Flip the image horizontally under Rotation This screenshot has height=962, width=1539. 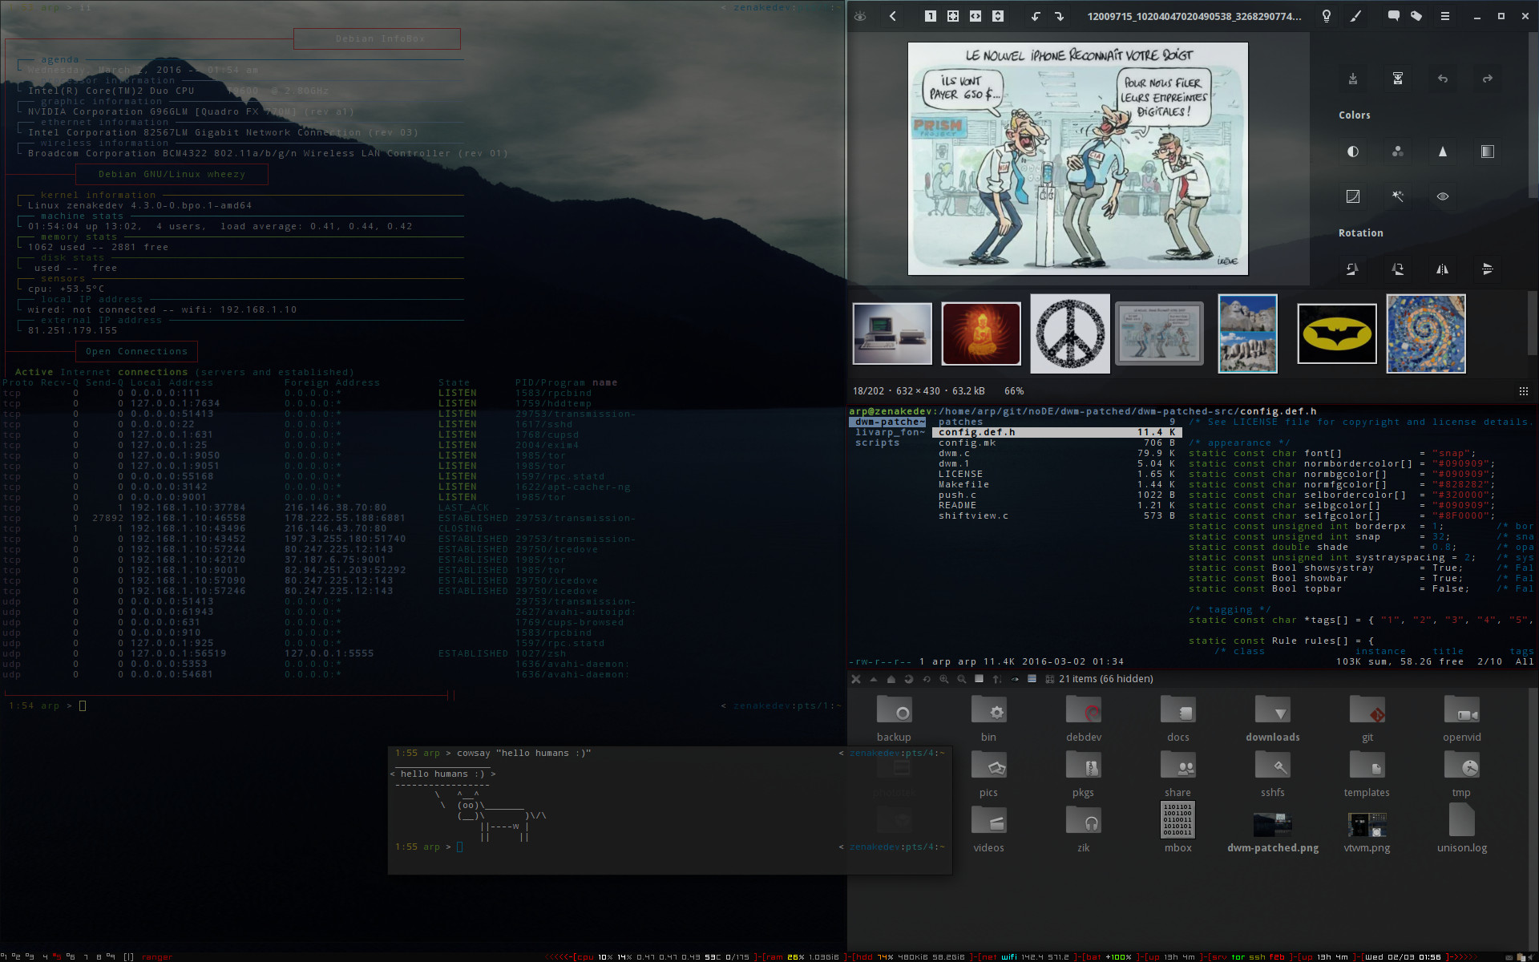(x=1443, y=269)
